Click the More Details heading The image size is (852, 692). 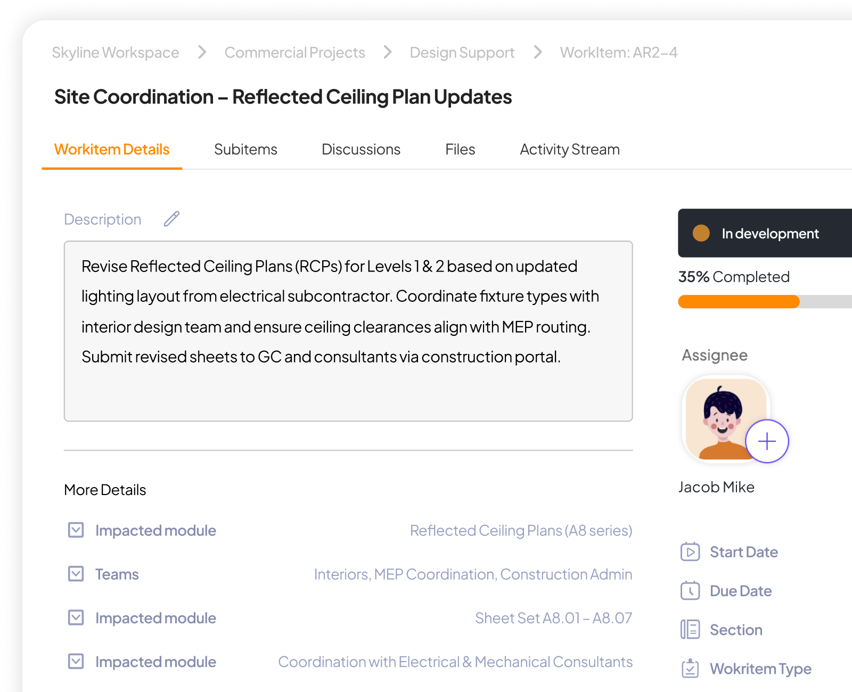105,490
